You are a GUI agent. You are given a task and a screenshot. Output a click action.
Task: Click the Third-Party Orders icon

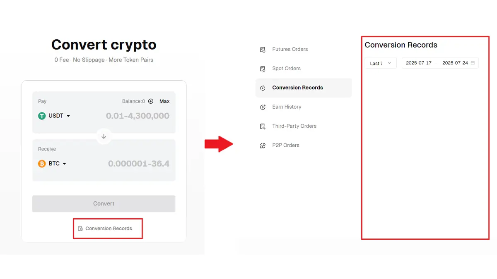coord(263,126)
